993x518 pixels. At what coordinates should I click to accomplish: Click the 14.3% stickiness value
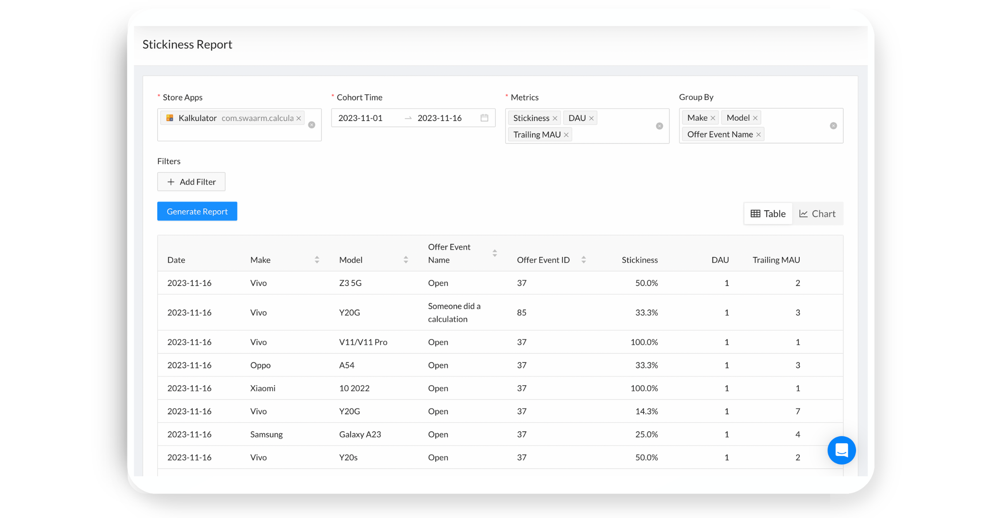[x=647, y=411]
